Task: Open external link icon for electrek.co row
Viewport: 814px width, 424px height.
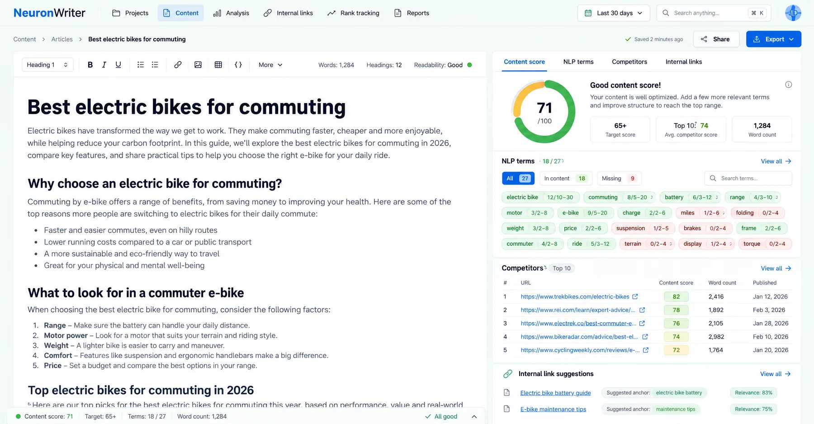Action: coord(642,324)
